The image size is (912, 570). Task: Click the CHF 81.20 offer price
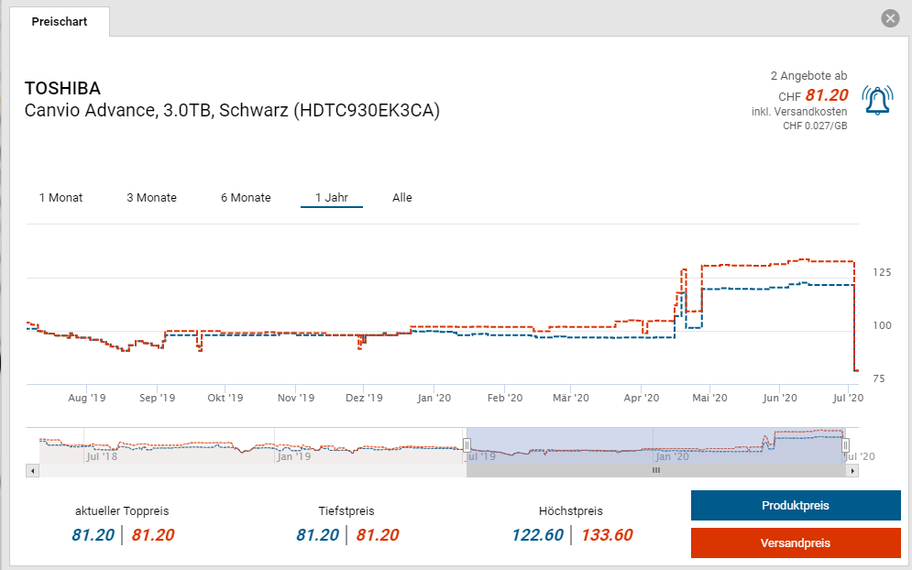827,95
